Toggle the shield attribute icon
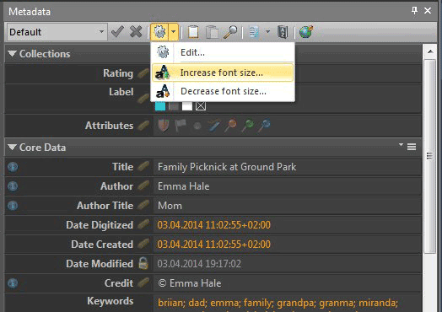The image size is (442, 312). click(164, 126)
